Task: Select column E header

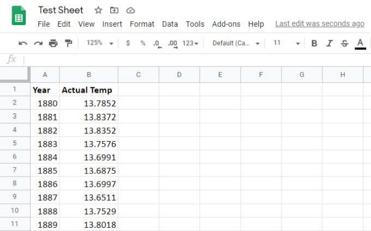Action: [220, 75]
